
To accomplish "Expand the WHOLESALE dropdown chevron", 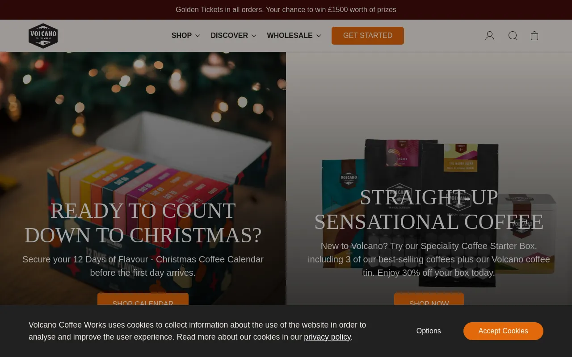I will pyautogui.click(x=319, y=36).
